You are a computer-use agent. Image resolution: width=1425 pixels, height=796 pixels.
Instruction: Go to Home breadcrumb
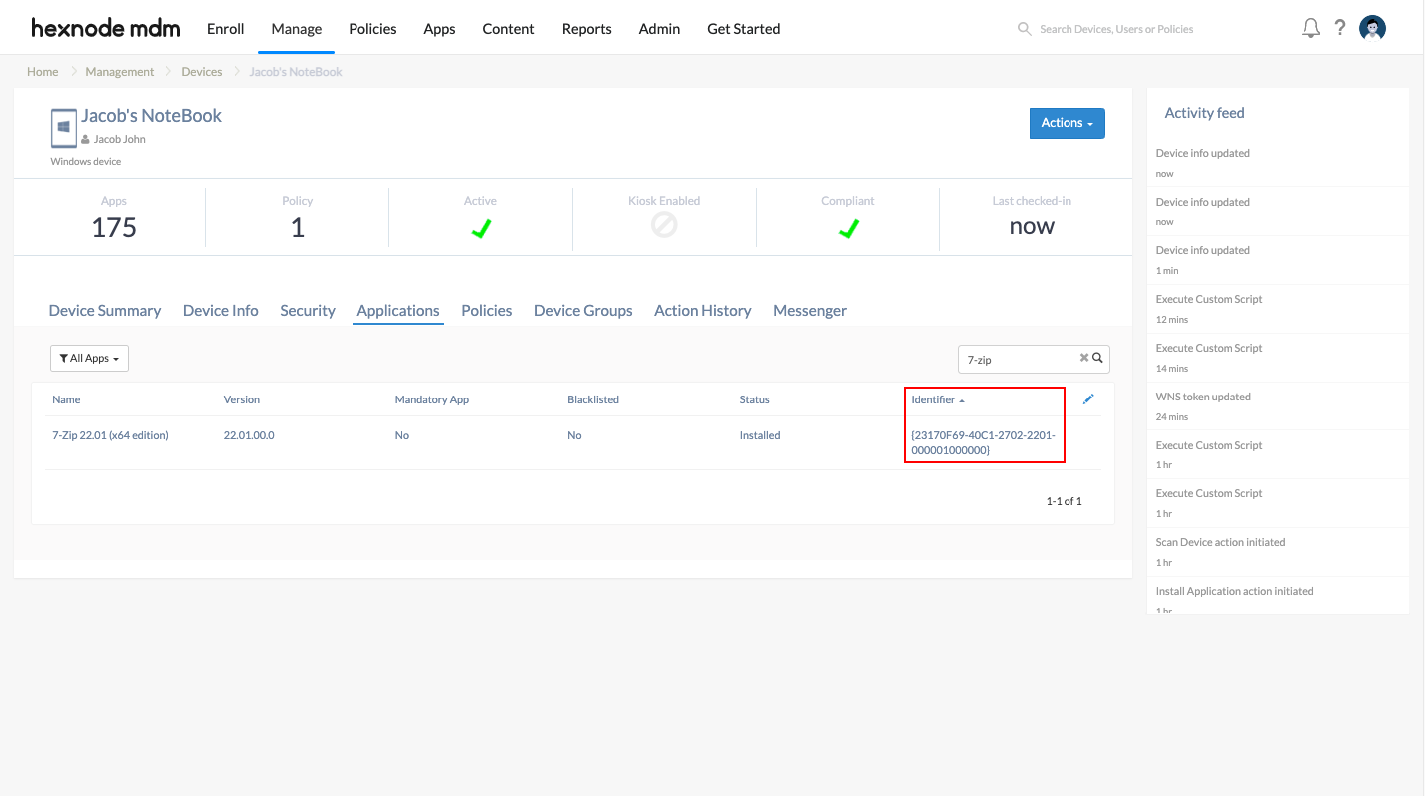(42, 72)
